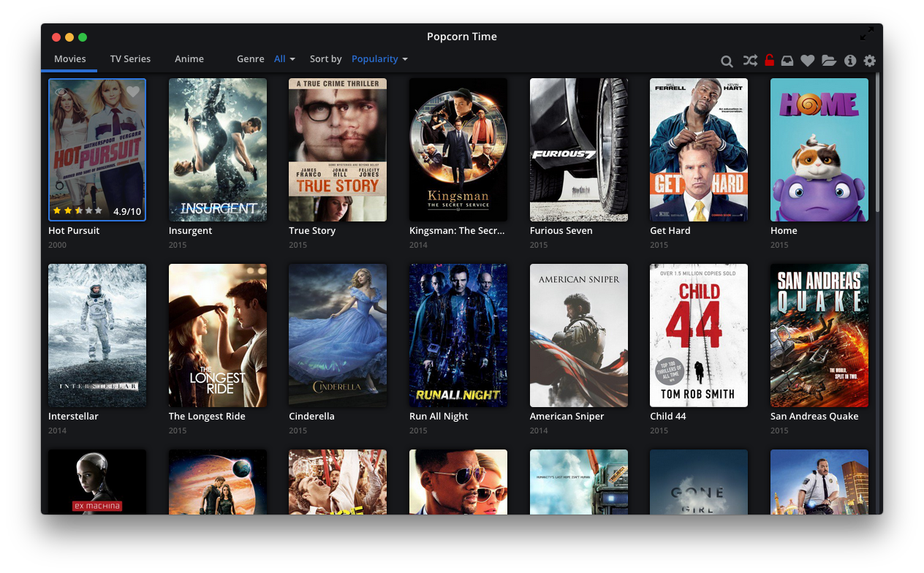Viewport: 924px width, 573px height.
Task: Open the Ex Machina poster
Action: click(x=97, y=482)
